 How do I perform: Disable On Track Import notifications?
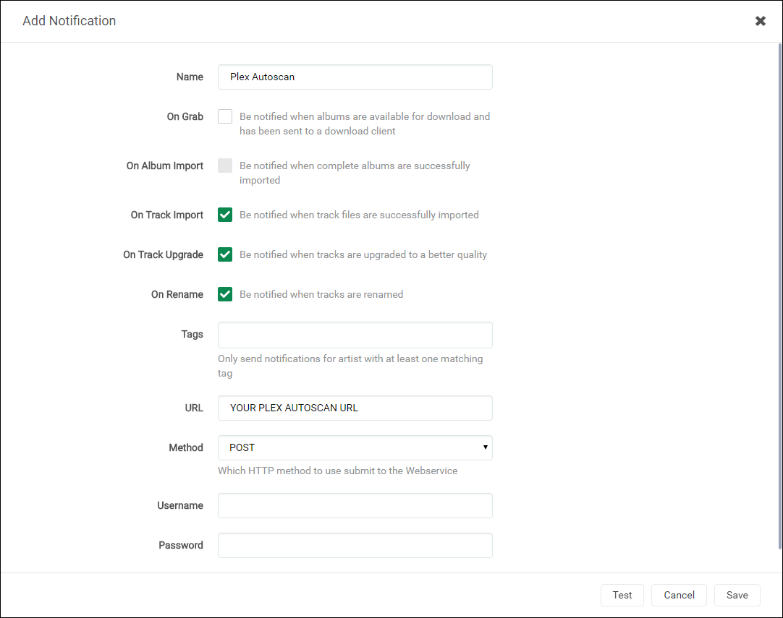click(225, 215)
